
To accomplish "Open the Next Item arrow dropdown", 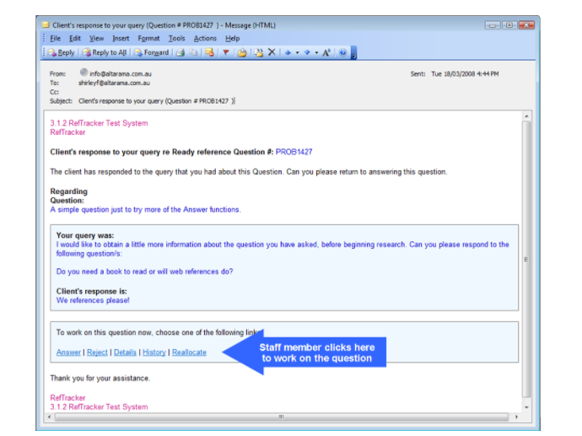I will coord(316,52).
